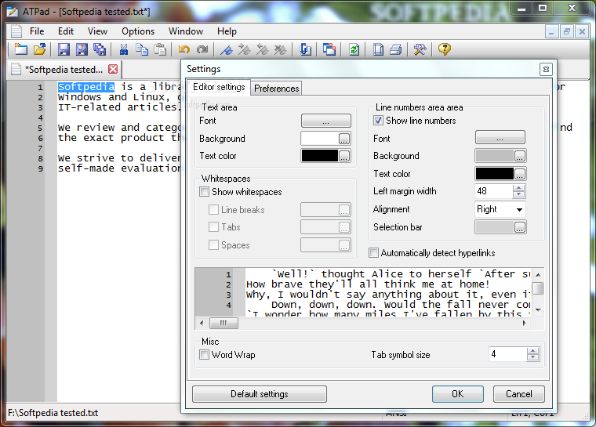Click preview horizontal scrollbar right arrow

[524, 324]
